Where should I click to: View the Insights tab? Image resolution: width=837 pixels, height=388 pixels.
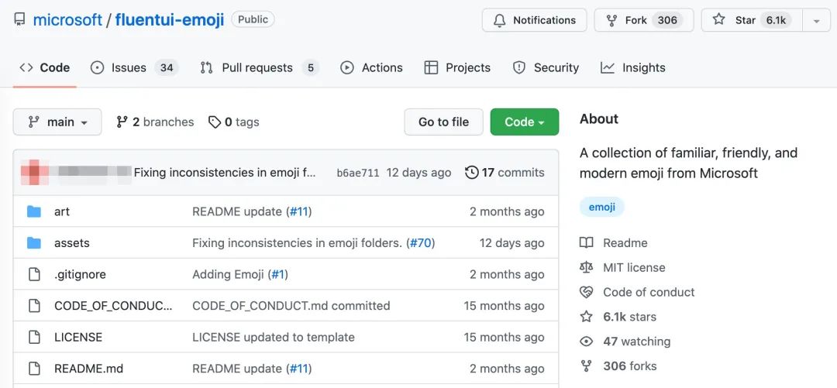point(632,67)
